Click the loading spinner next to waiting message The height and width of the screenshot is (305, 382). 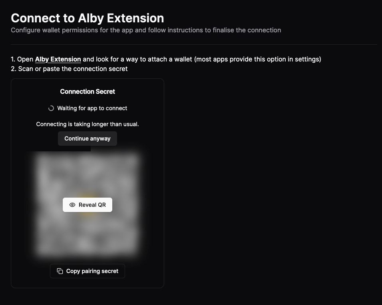tap(51, 108)
